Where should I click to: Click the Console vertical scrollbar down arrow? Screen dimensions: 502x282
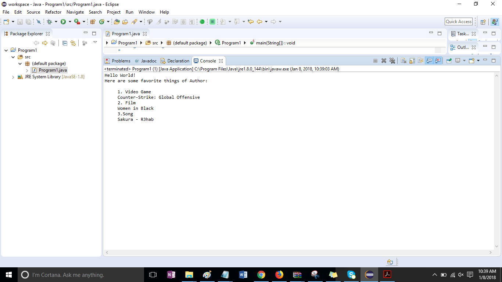click(x=497, y=247)
